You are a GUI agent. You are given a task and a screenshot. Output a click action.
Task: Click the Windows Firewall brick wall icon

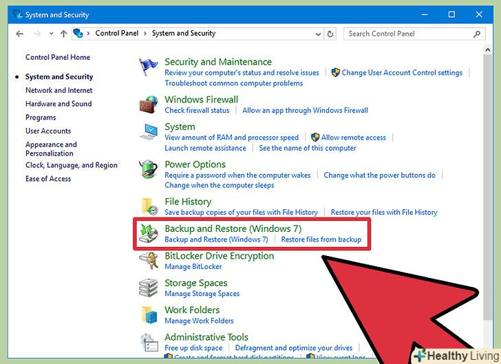pos(148,104)
